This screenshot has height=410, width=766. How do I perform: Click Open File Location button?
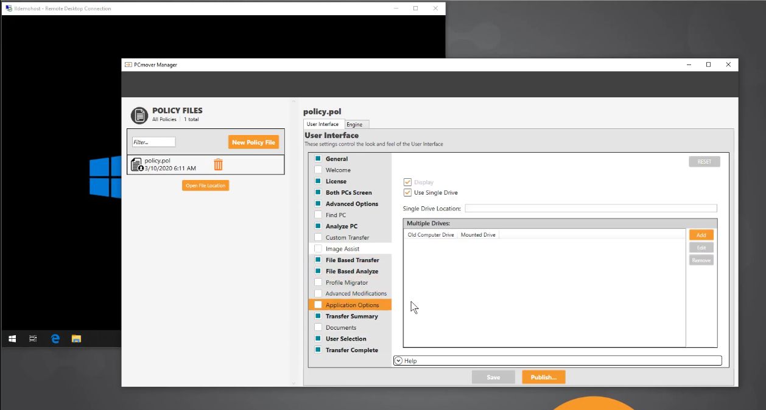pyautogui.click(x=205, y=186)
